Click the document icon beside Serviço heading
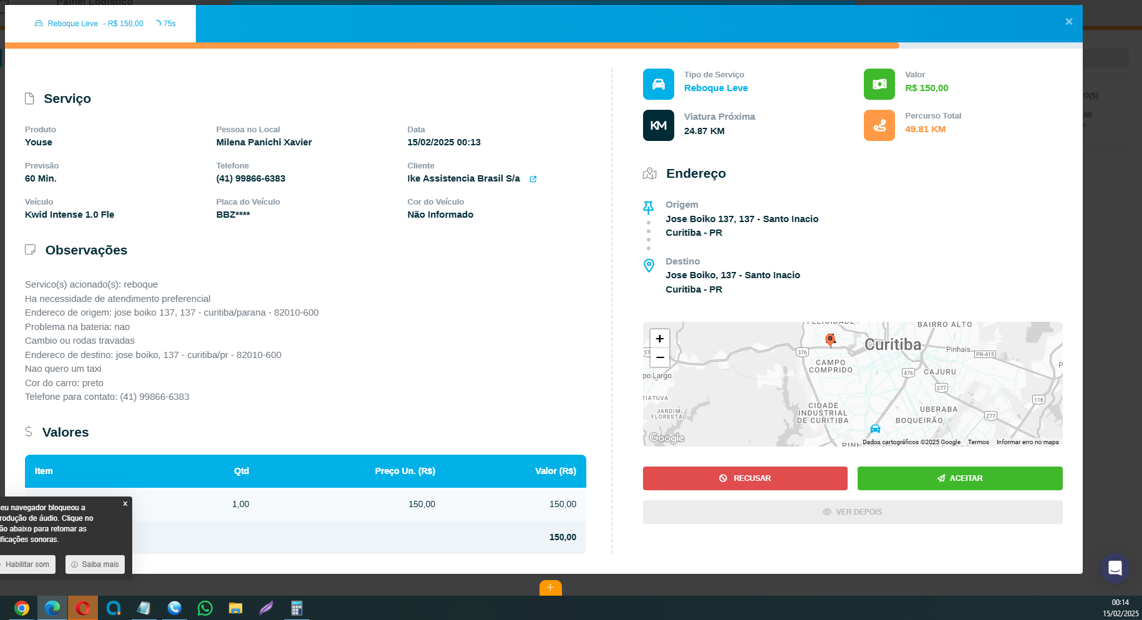The height and width of the screenshot is (620, 1142). [x=29, y=99]
